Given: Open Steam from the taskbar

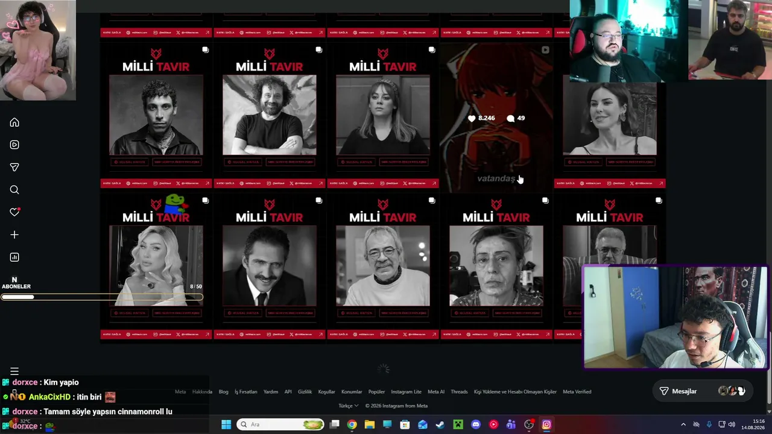Looking at the screenshot, I should coord(440,425).
